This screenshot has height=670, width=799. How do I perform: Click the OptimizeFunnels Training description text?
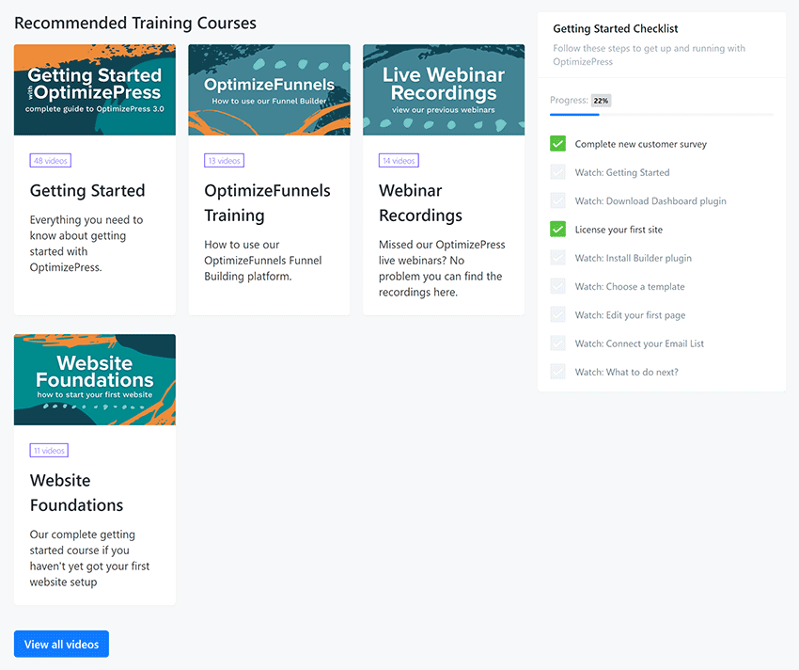click(x=263, y=261)
